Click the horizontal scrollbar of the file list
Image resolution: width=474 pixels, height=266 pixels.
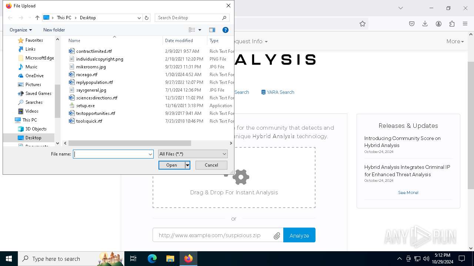pos(130,143)
